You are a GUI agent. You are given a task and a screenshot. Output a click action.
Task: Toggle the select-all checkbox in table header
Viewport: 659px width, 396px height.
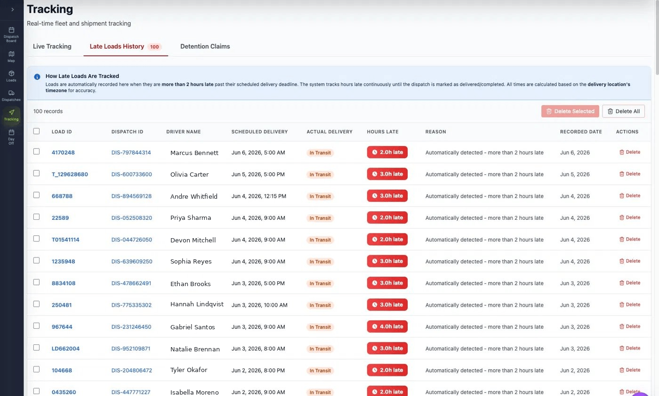click(x=37, y=131)
